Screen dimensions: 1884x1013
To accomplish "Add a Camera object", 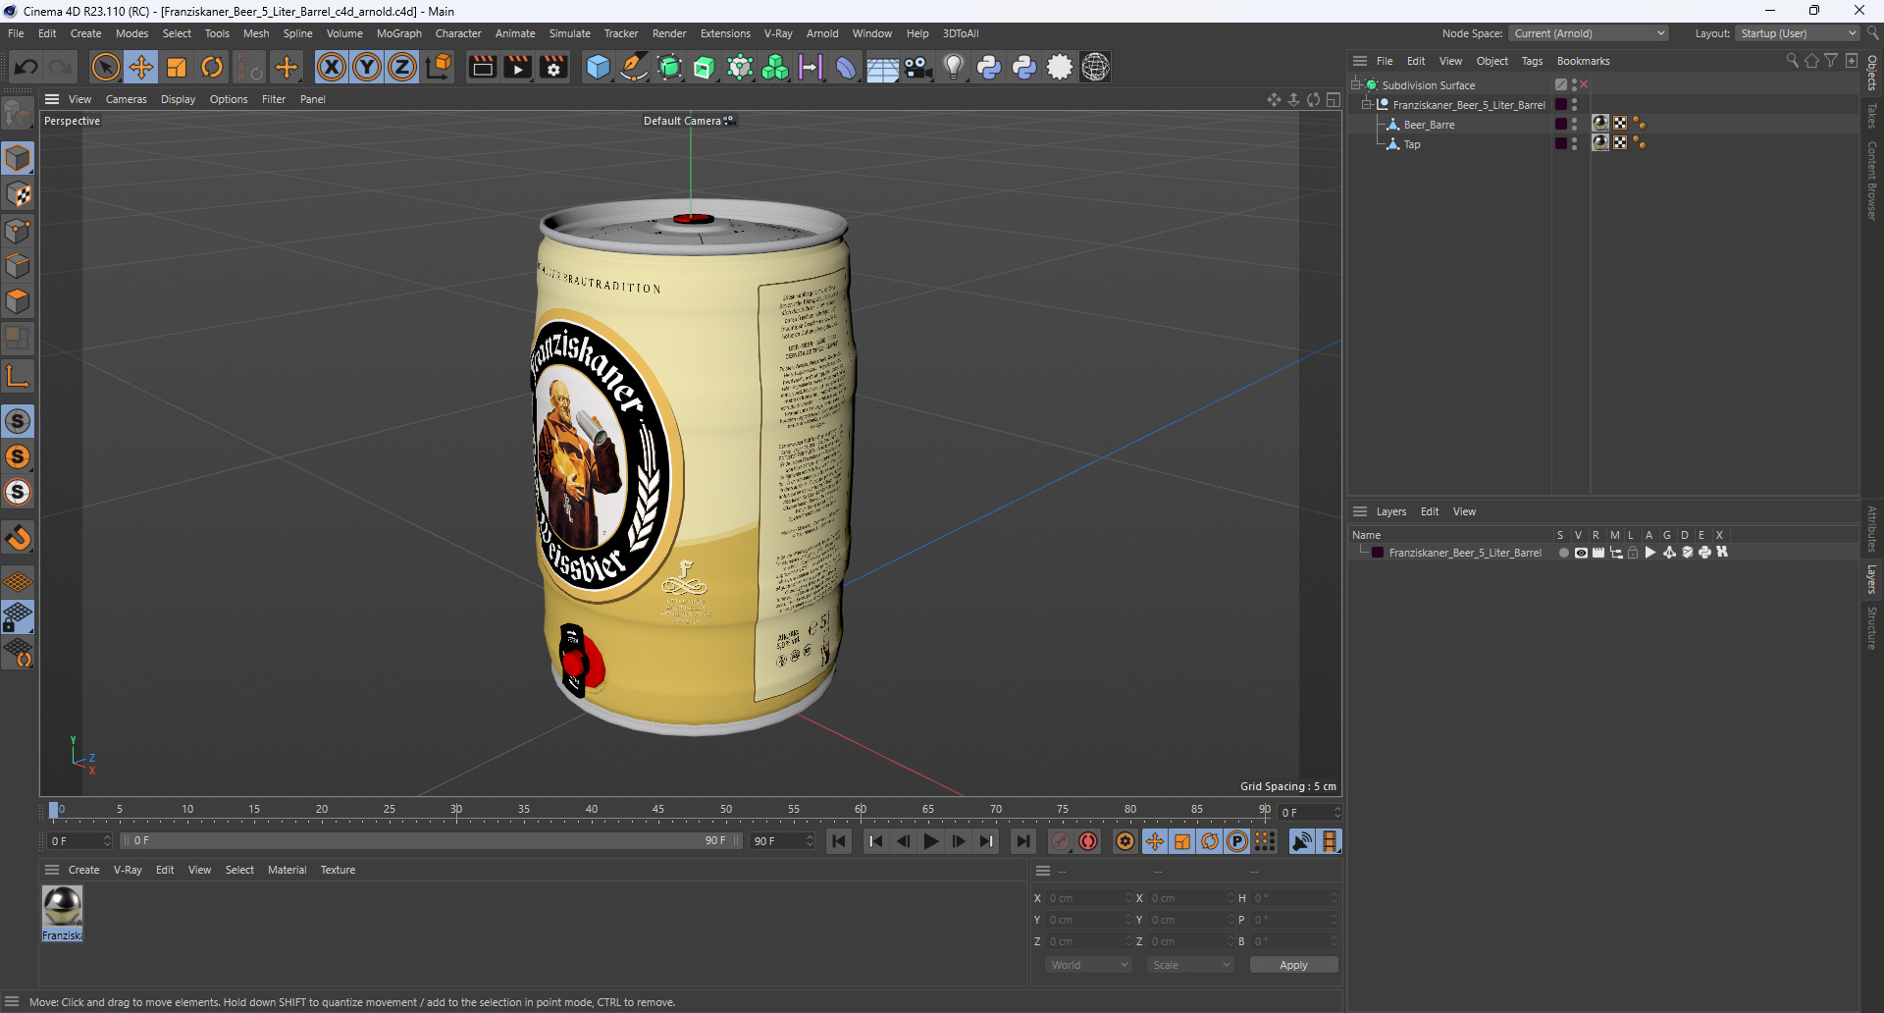I will pyautogui.click(x=917, y=67).
